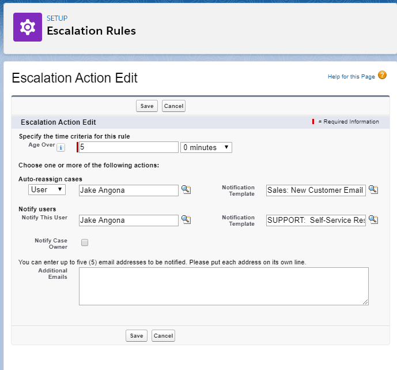This screenshot has height=370, width=397.
Task: Click the Sales: New Customer Email template field
Action: (x=316, y=190)
